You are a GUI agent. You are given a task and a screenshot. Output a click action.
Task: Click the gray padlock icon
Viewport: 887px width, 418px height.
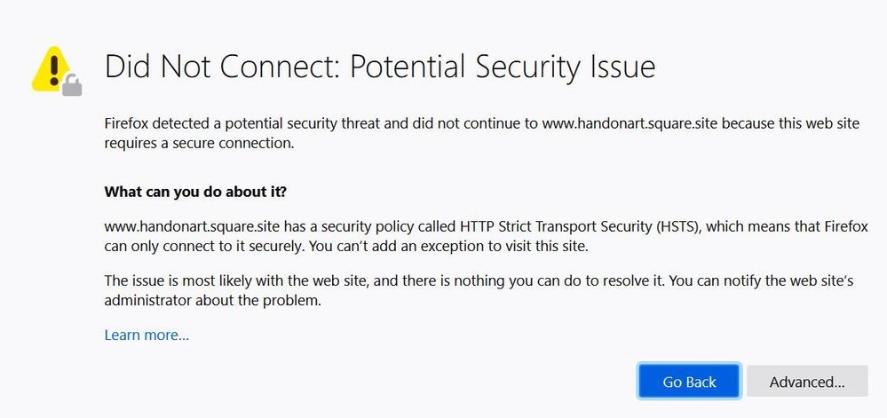point(71,85)
